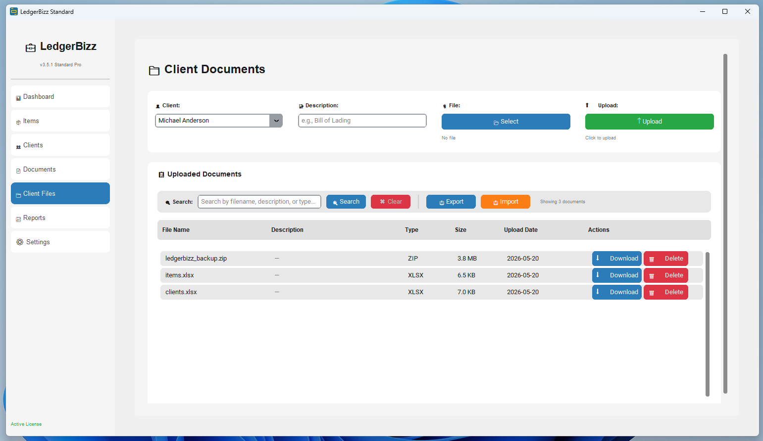Expand the Client dropdown arrow
The height and width of the screenshot is (441, 763).
(276, 121)
